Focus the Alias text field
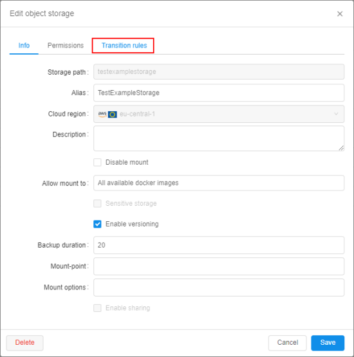354x357 pixels. [219, 93]
